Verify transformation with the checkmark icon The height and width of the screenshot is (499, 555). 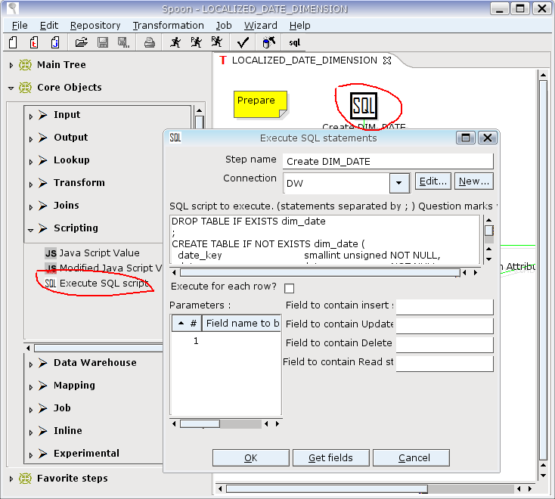(x=243, y=43)
